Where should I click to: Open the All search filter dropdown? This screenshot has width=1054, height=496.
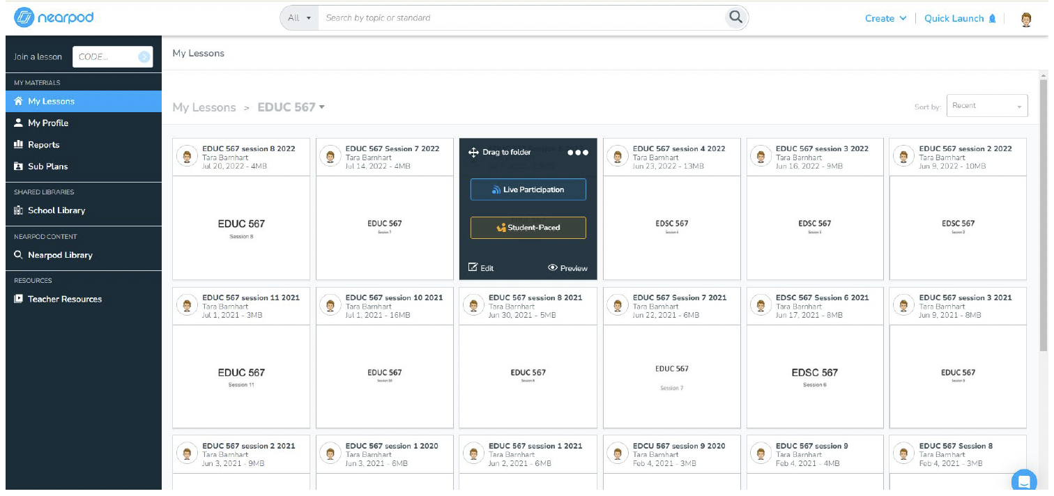pos(300,18)
